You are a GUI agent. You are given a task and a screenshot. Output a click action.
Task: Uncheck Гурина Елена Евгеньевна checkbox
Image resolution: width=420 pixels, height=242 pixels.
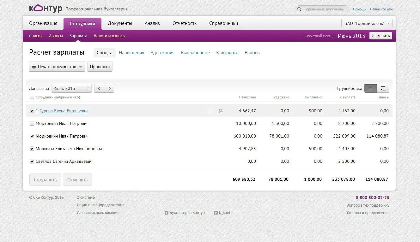tap(32, 111)
